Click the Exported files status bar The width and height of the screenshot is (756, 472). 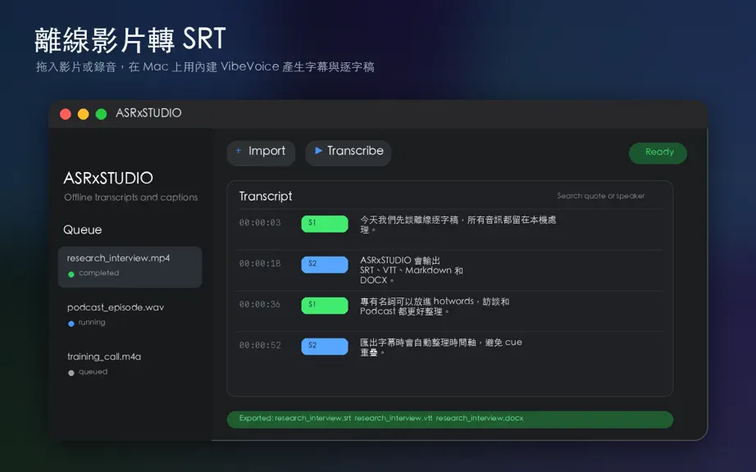point(450,419)
